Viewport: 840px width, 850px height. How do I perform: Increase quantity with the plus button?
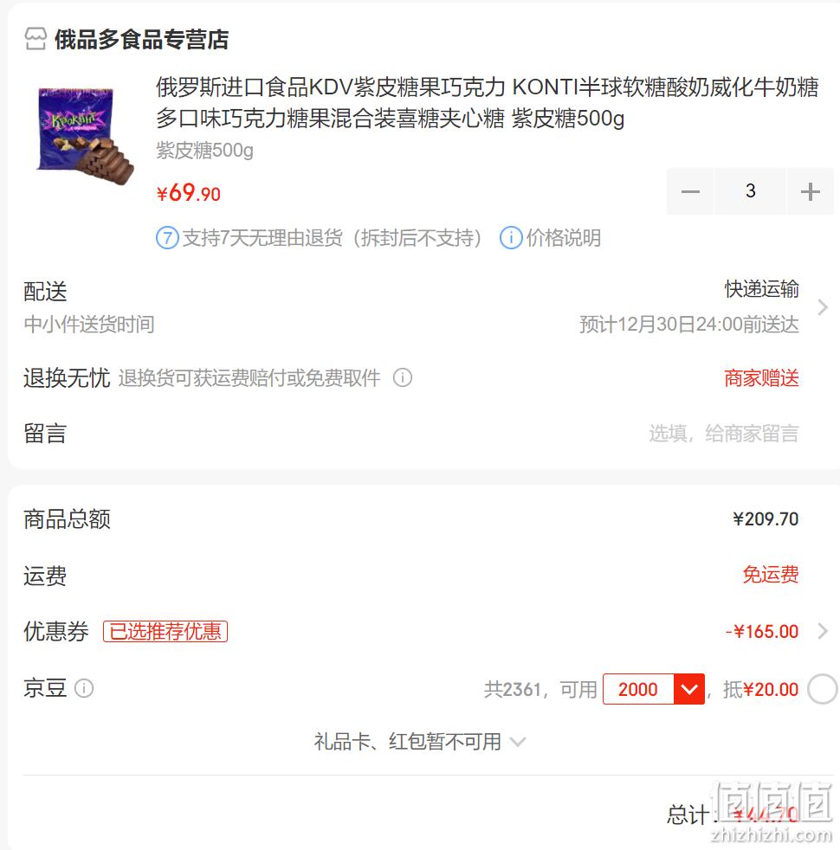pos(811,191)
